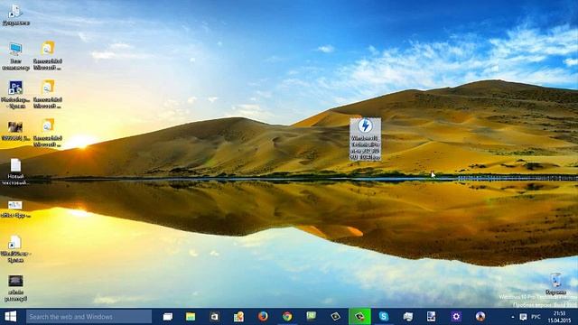Open Skype from the taskbar
The height and width of the screenshot is (325, 578).
tap(384, 317)
